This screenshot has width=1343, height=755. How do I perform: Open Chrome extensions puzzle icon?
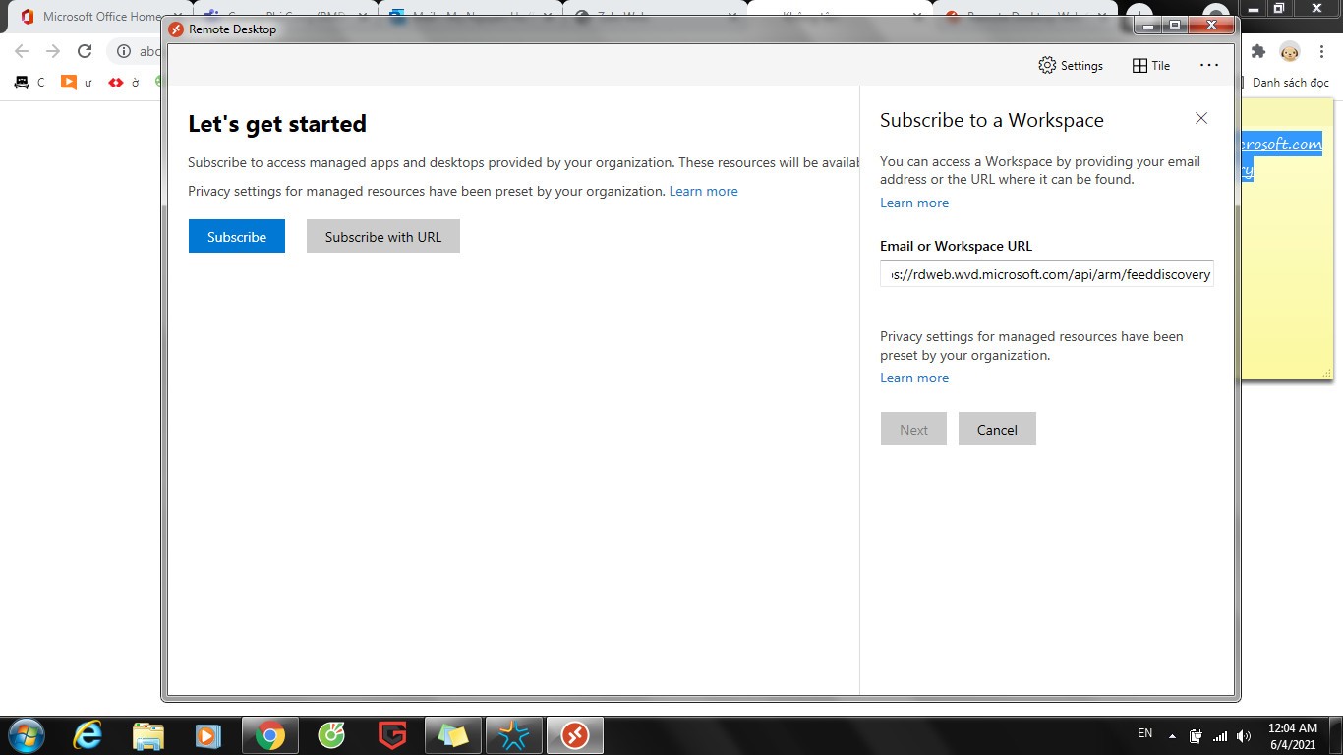coord(1257,51)
